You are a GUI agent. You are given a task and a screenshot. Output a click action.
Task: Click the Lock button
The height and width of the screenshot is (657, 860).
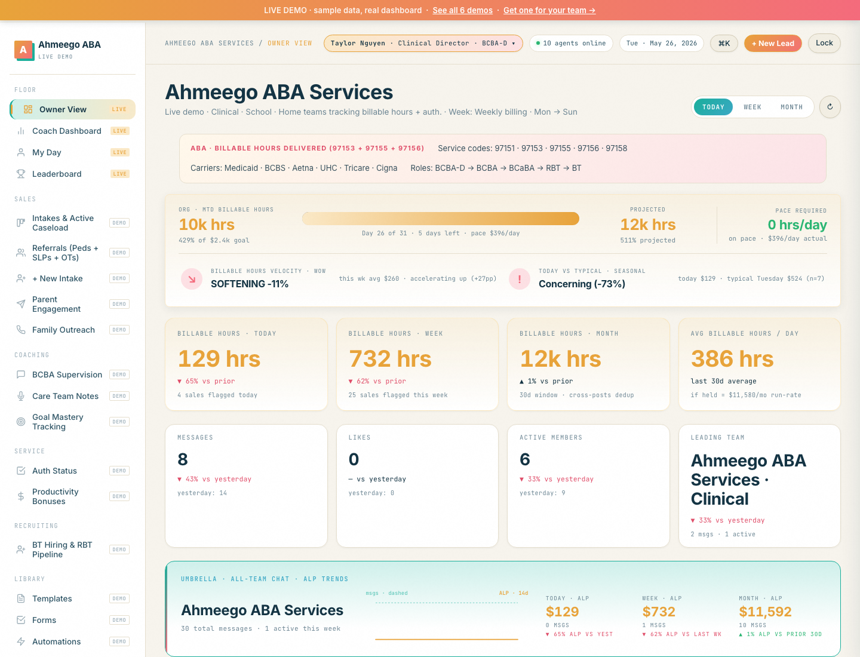[824, 43]
